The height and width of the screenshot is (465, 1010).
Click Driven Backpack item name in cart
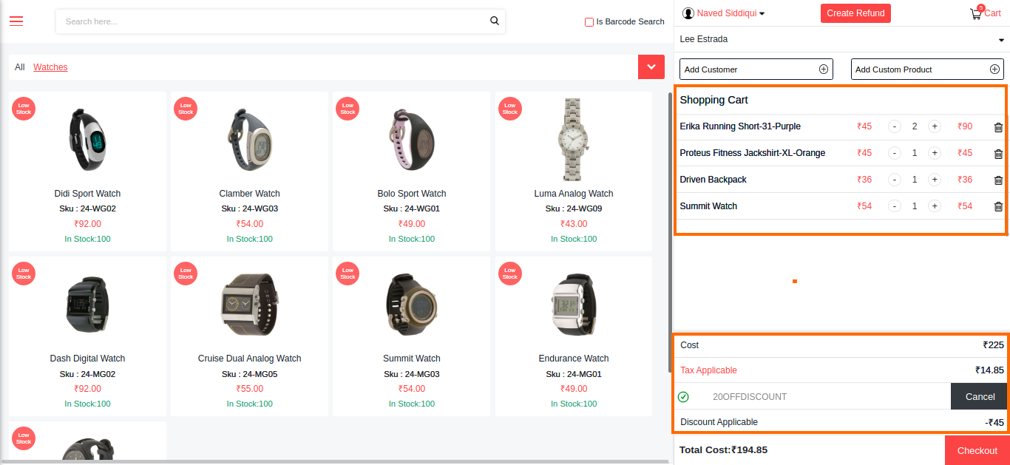714,180
